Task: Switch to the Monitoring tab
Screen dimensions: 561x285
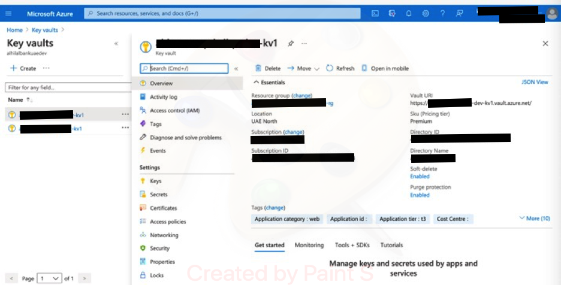Action: [309, 245]
